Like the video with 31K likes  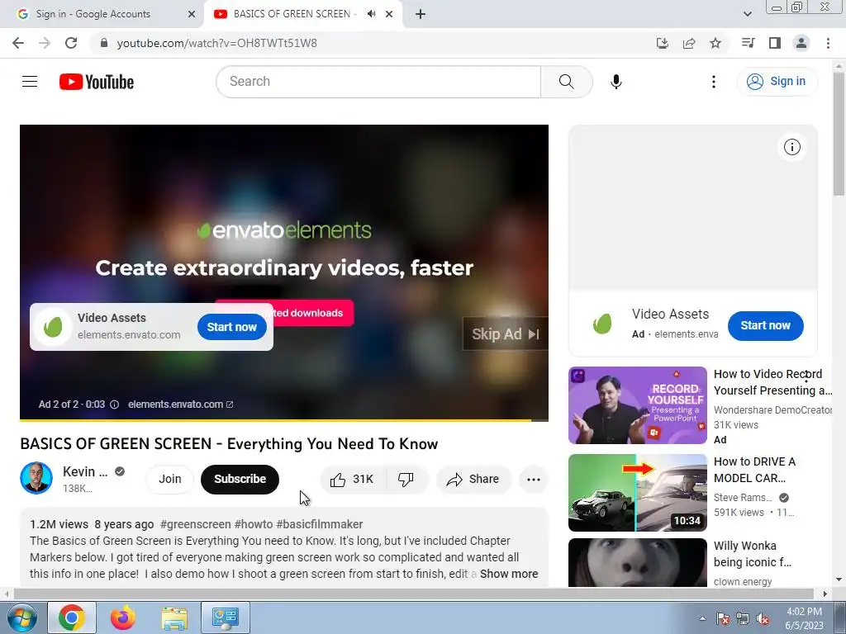tap(354, 480)
